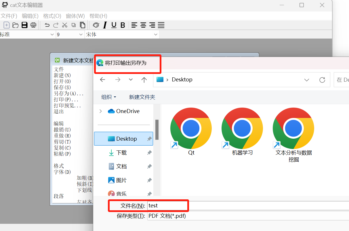349x231 pixels.
Task: Click the Forward arrow in save dialog
Action: pyautogui.click(x=118, y=80)
